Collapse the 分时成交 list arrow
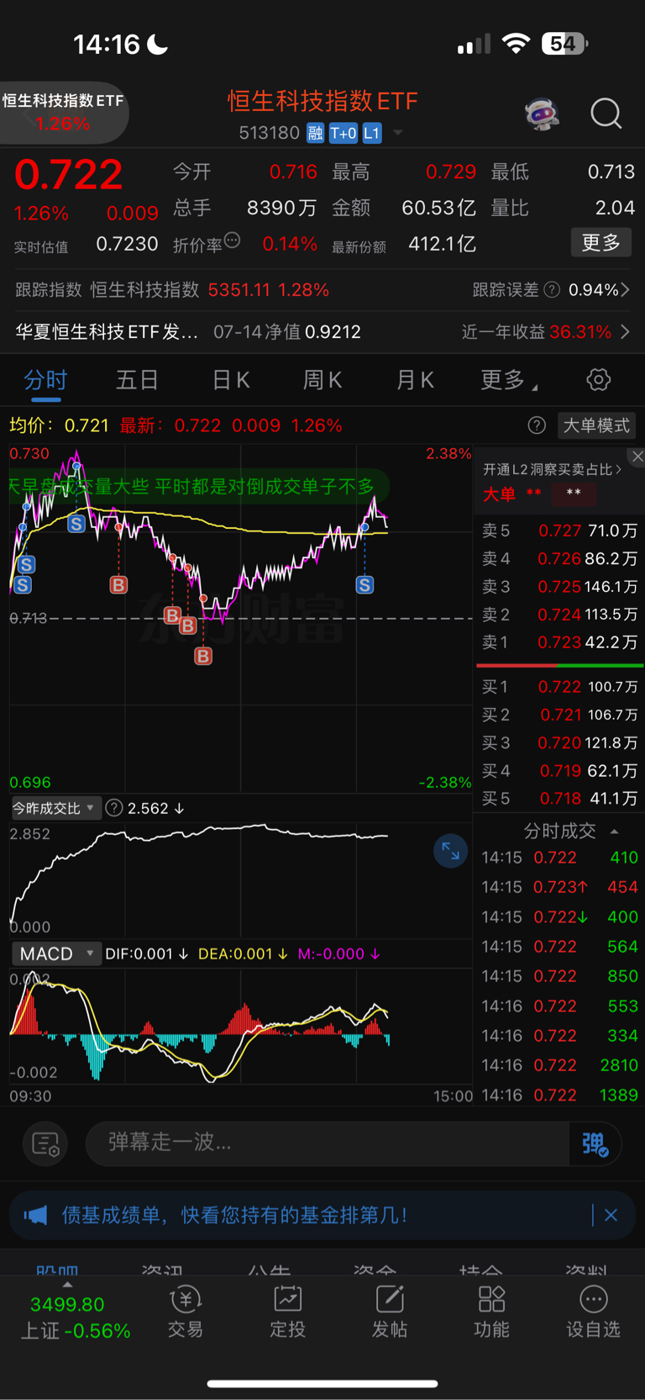Viewport: 645px width, 1400px height. (614, 832)
